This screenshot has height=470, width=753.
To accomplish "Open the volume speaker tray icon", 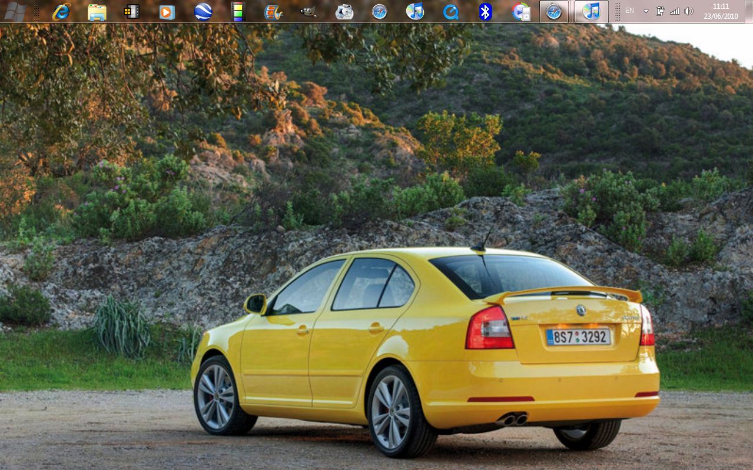I will (689, 11).
